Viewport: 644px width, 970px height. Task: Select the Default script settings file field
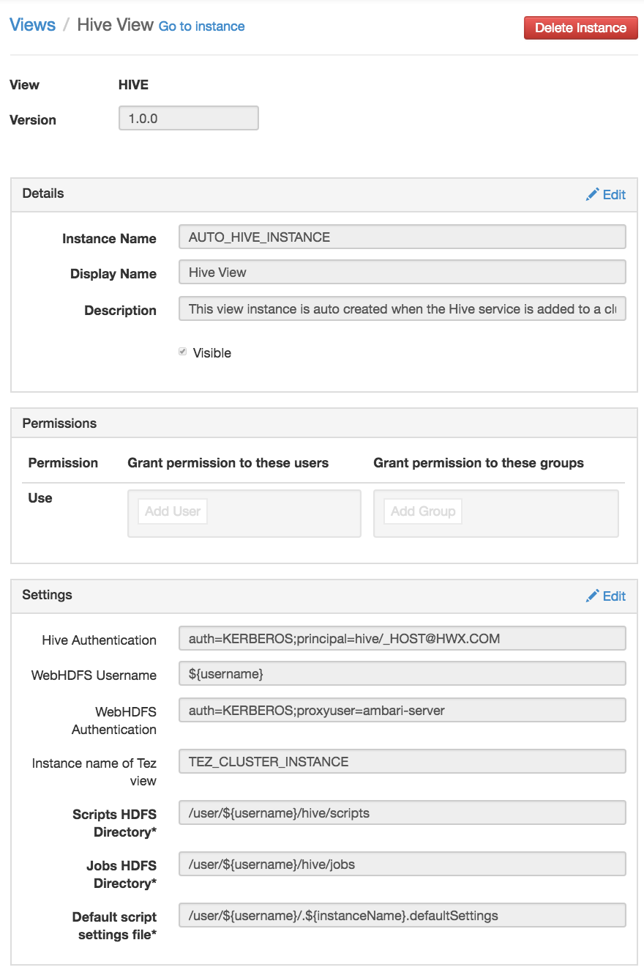[402, 915]
